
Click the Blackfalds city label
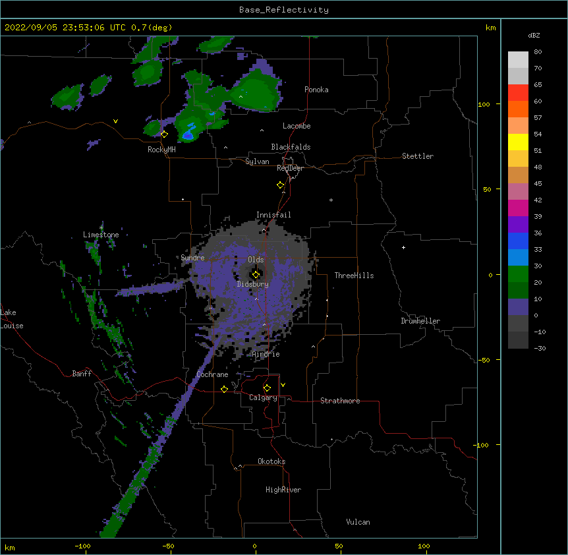(x=291, y=147)
